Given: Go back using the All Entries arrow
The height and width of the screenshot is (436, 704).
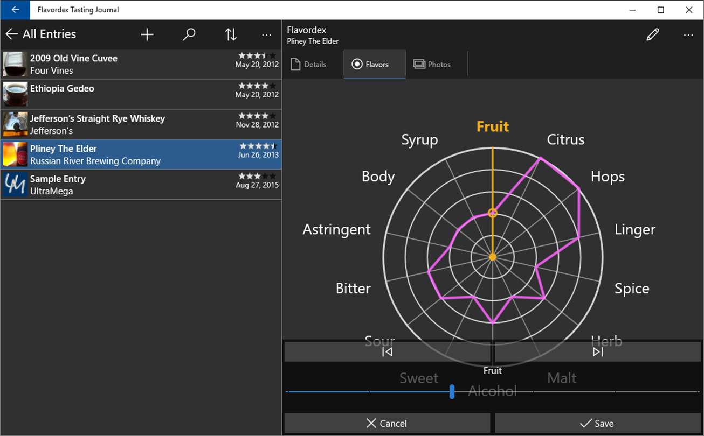Looking at the screenshot, I should click(x=11, y=34).
